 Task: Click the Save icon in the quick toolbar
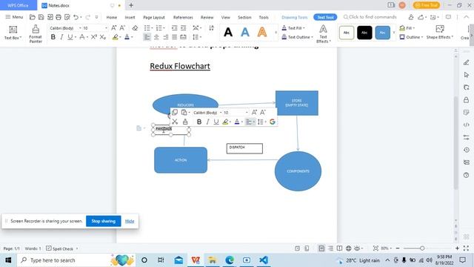coord(41,17)
